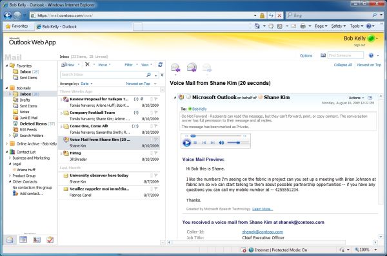This screenshot has width=387, height=256.
Task: Stop the voice mail playback
Action: pos(195,143)
